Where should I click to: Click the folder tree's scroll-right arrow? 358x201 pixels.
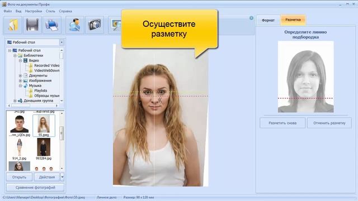[56, 106]
